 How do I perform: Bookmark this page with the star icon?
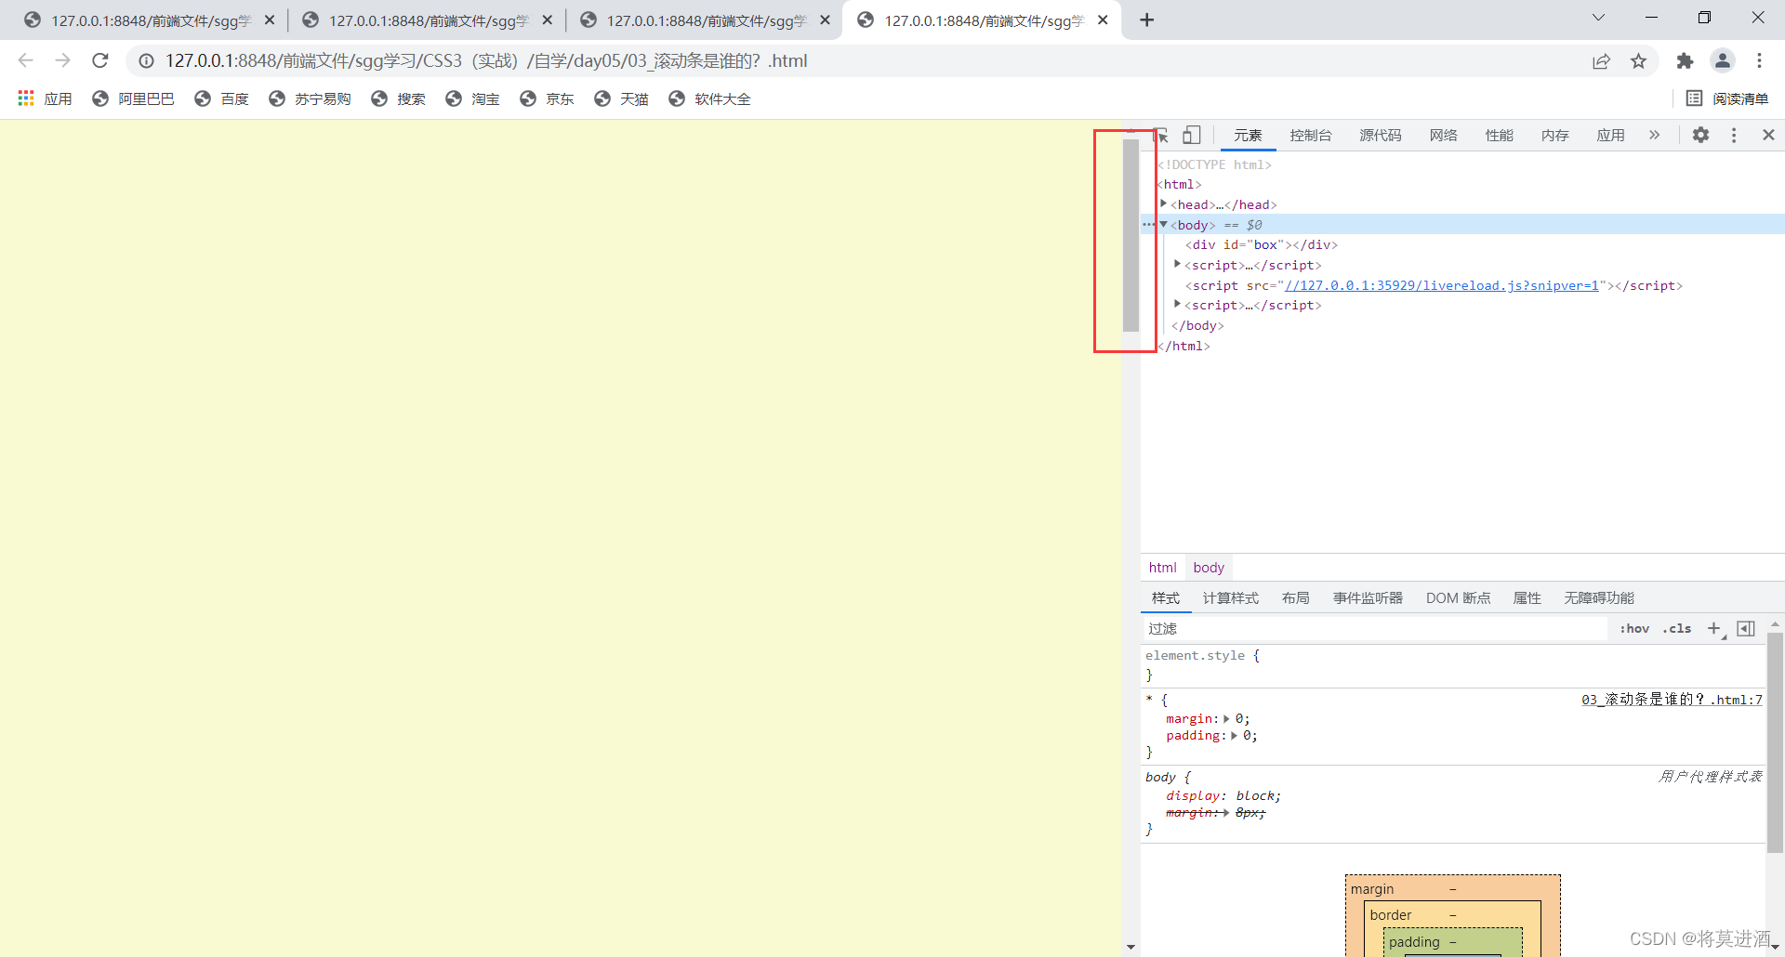pyautogui.click(x=1638, y=61)
